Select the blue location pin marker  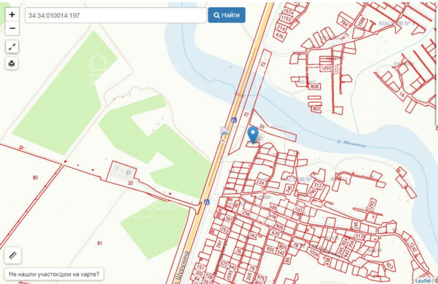tap(253, 135)
